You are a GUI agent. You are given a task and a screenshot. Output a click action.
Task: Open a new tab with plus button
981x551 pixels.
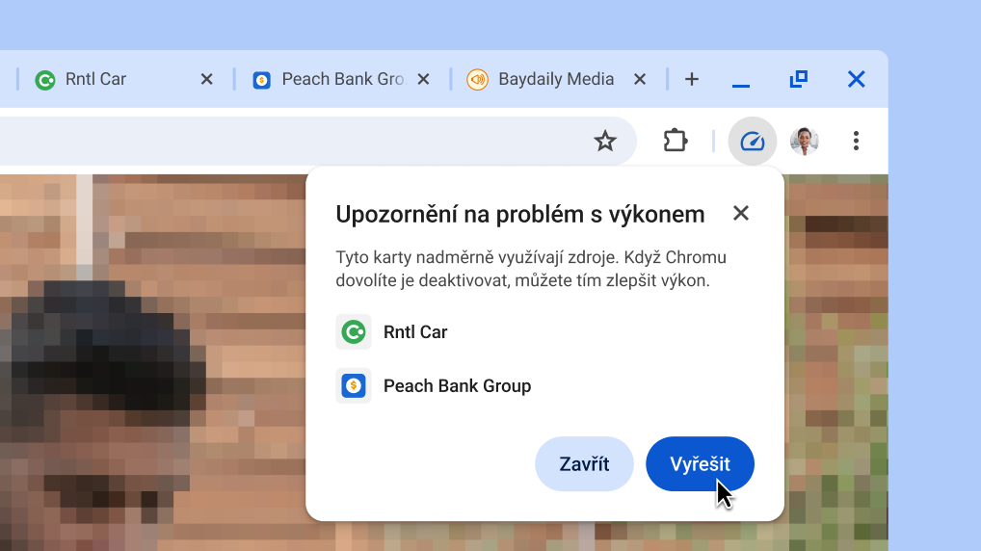691,79
